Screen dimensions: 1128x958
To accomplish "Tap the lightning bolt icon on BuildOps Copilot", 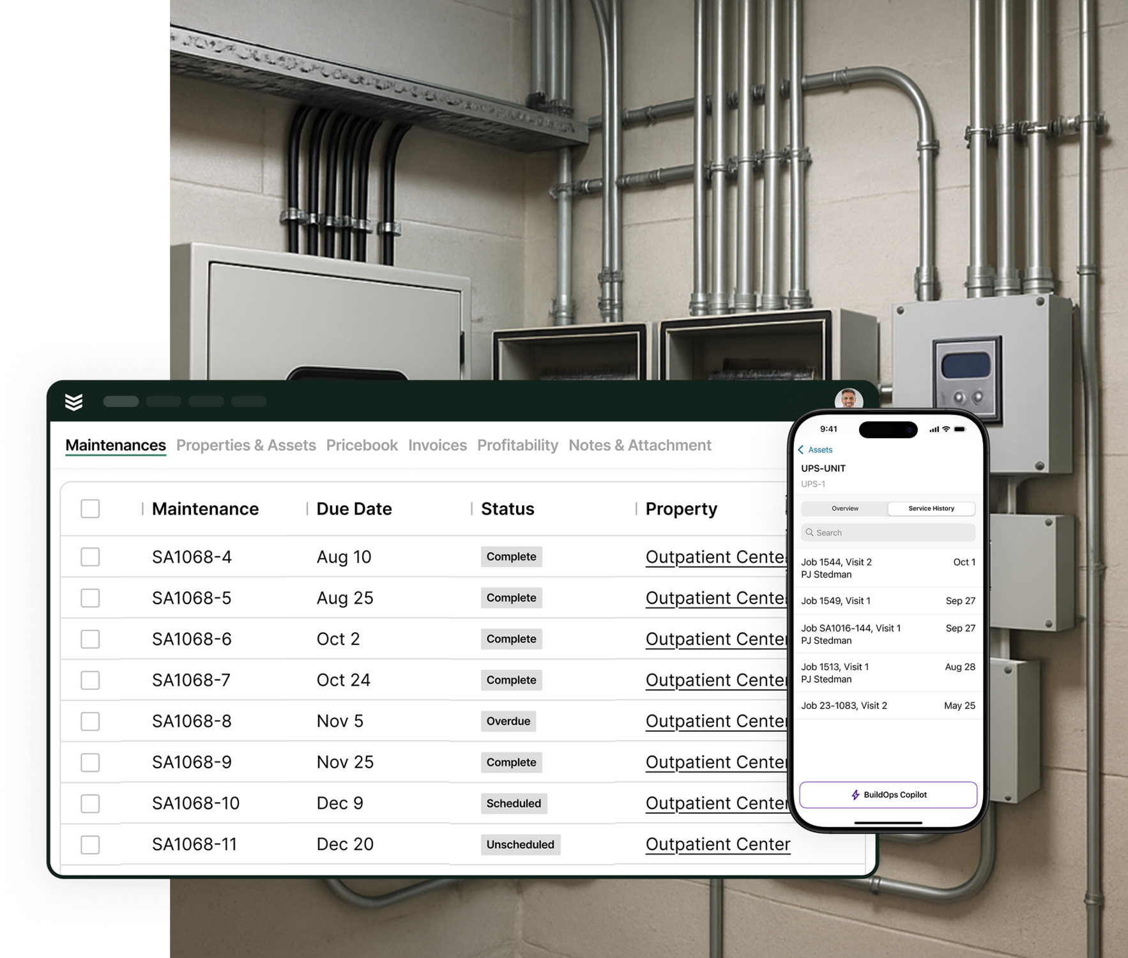I will [x=854, y=795].
